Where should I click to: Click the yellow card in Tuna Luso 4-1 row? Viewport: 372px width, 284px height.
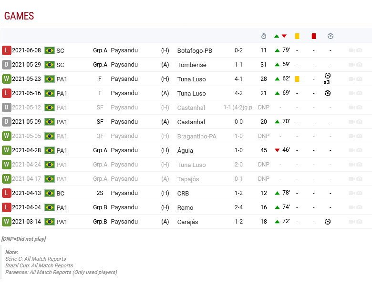[297, 79]
